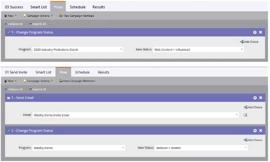Click Add Choice in Send Email step
Viewport: 270px width, 162px height.
click(253, 107)
